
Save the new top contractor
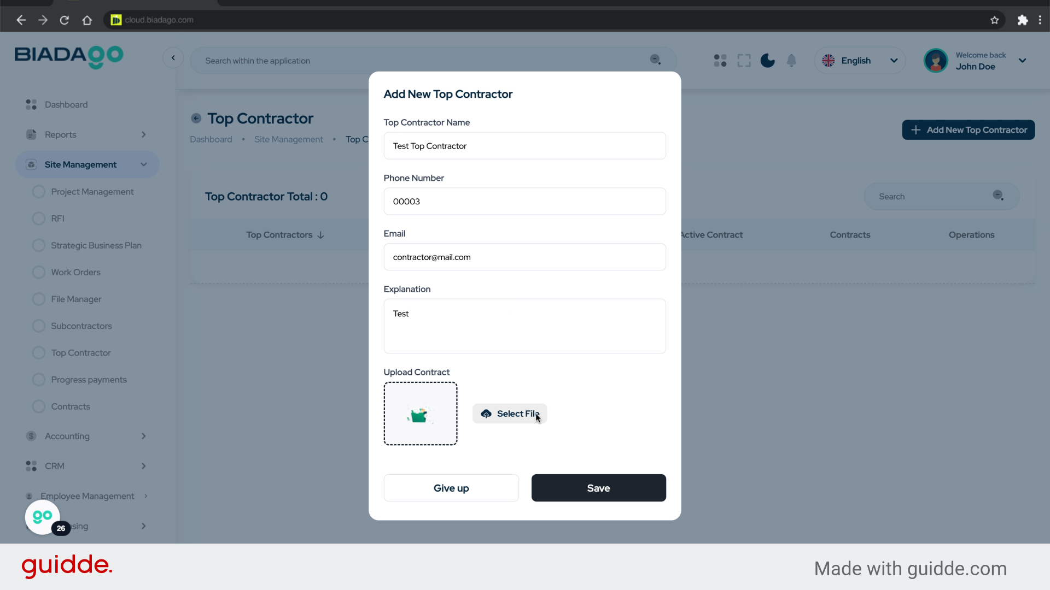598,488
